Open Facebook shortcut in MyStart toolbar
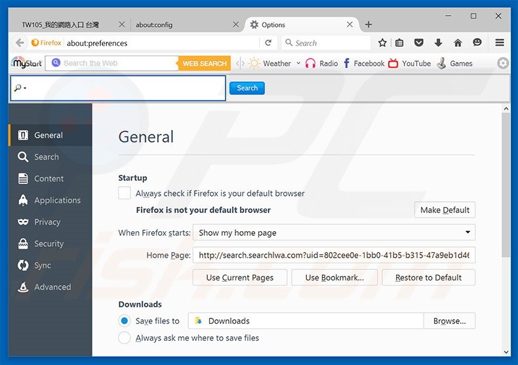Viewport: 518px width, 365px height. tap(364, 64)
